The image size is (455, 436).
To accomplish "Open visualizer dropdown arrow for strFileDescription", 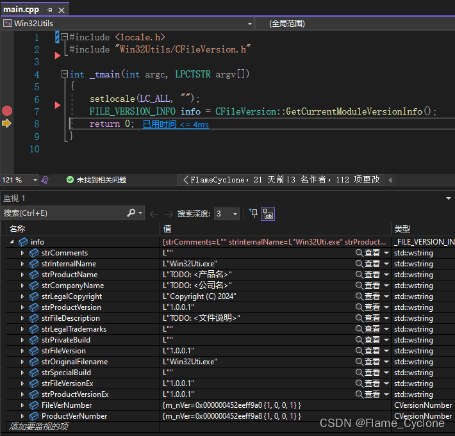I will [386, 318].
